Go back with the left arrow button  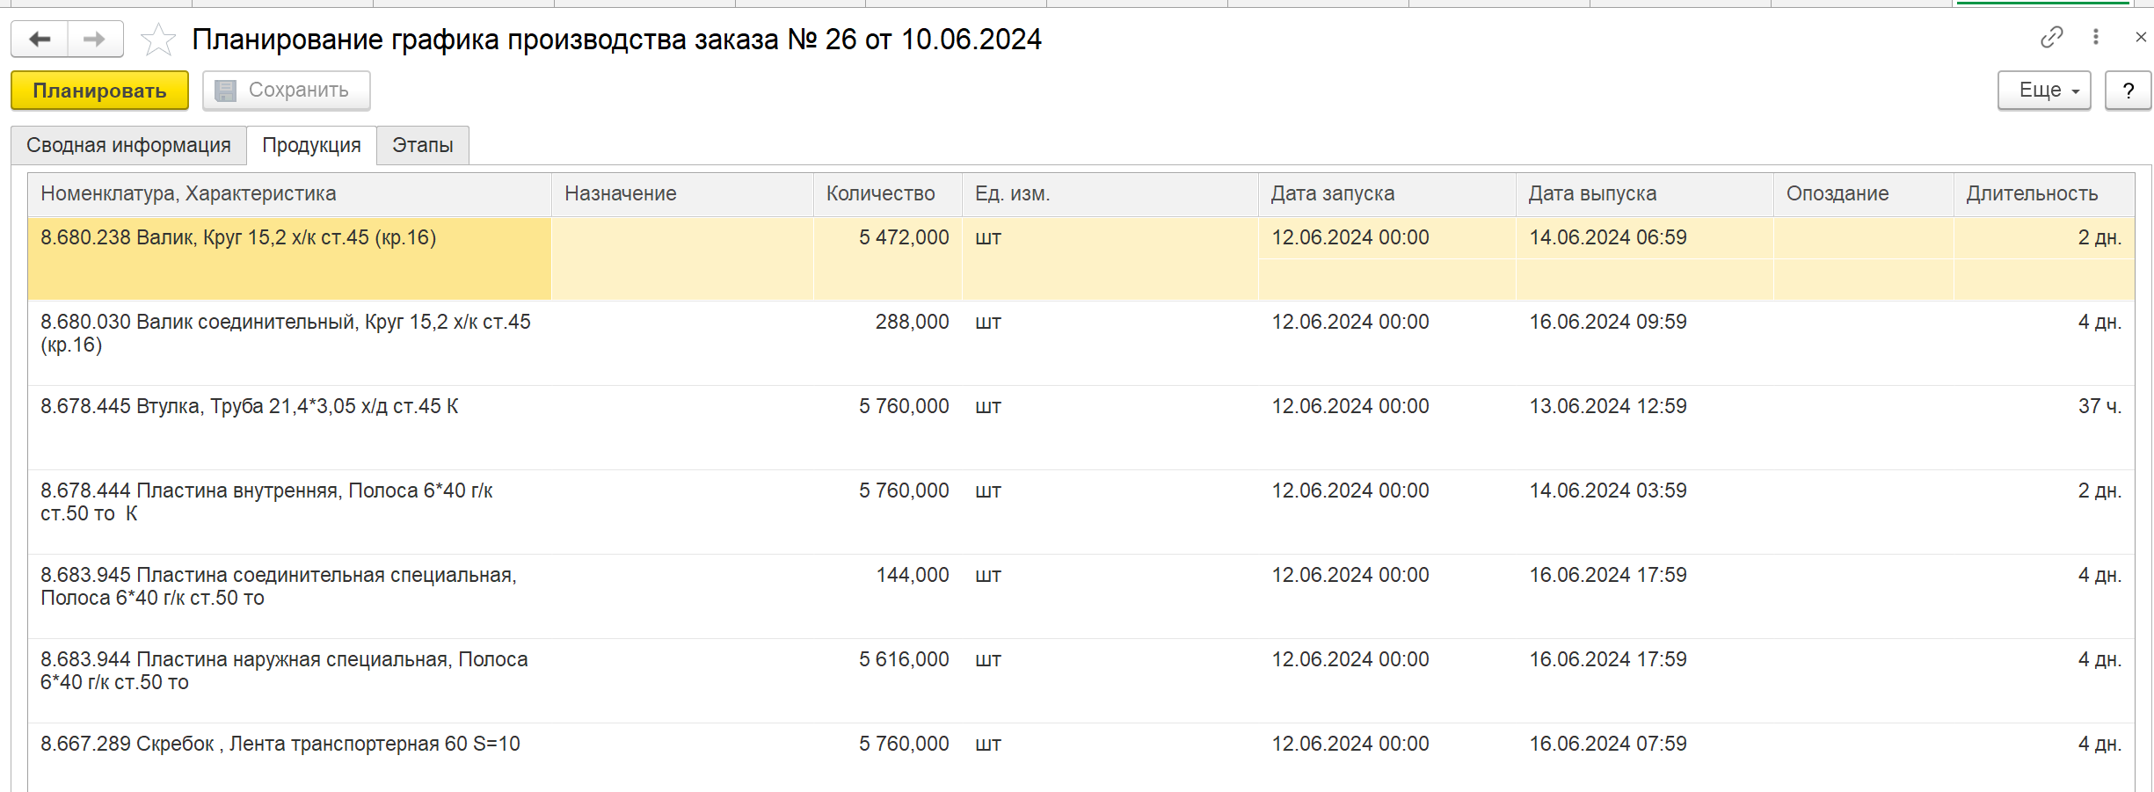point(40,40)
